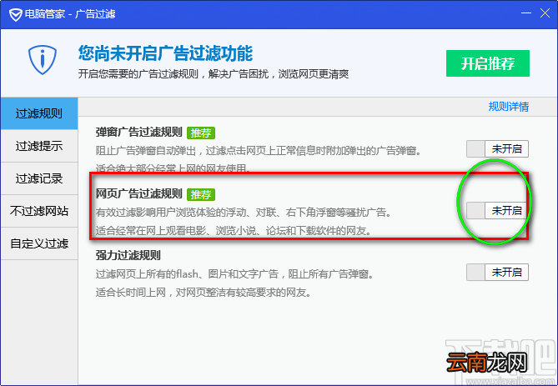Click the line 适合经常在网上观看电影
This screenshot has height=386, width=558.
pyautogui.click(x=234, y=231)
